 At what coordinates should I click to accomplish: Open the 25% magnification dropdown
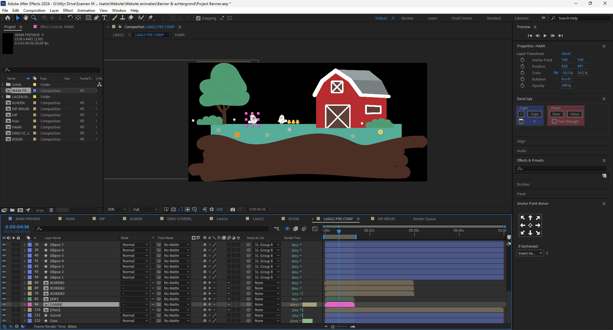click(x=117, y=210)
